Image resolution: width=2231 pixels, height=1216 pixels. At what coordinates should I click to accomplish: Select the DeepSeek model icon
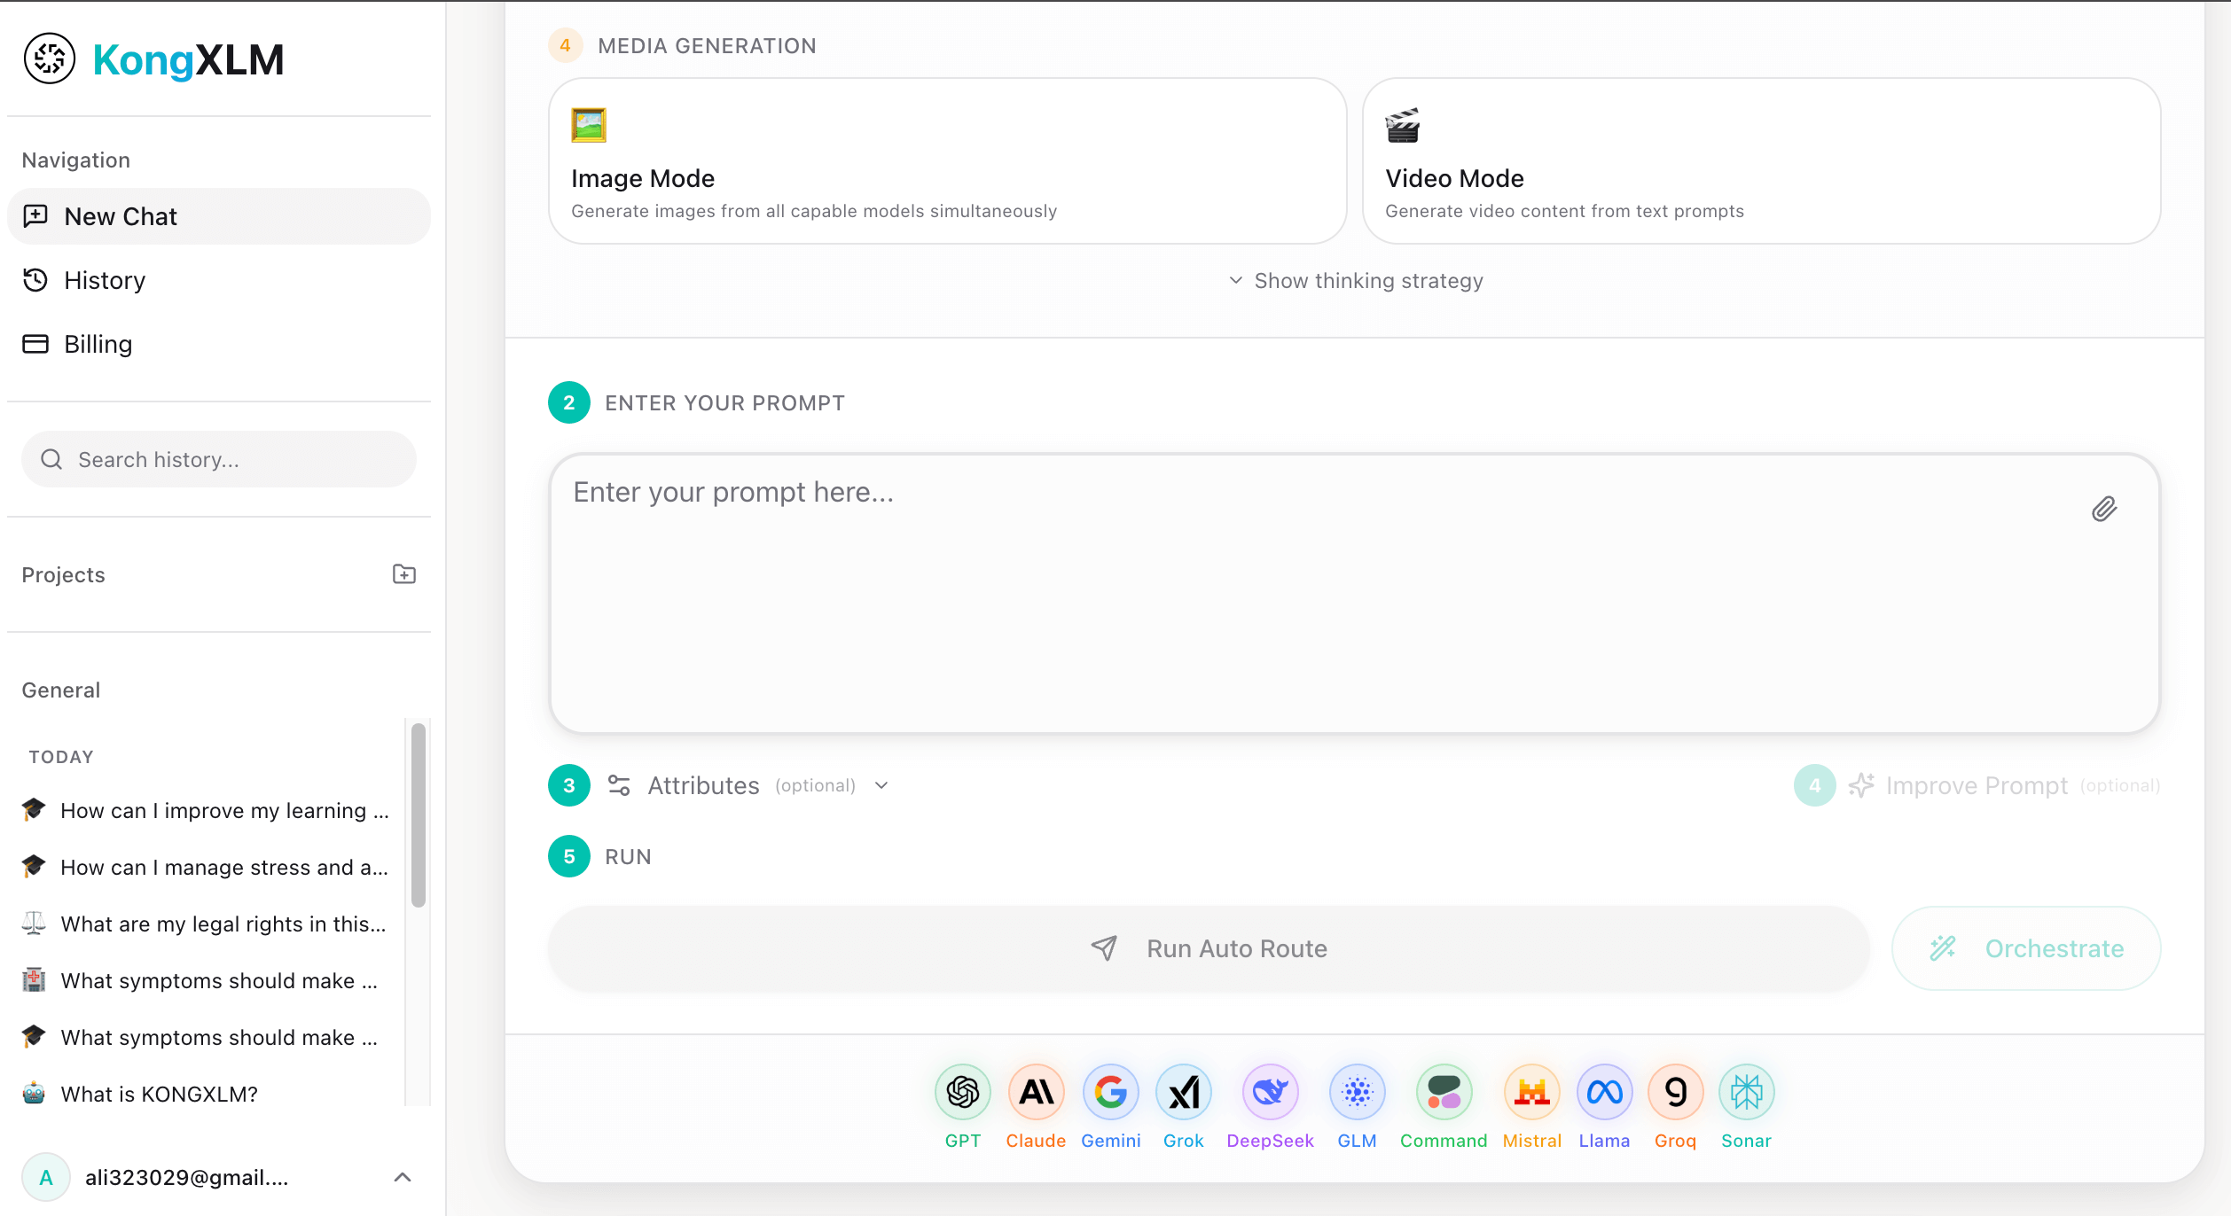click(1270, 1091)
